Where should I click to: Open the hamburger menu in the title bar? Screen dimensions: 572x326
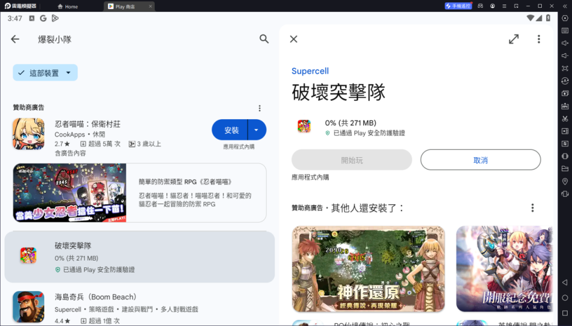pyautogui.click(x=504, y=6)
